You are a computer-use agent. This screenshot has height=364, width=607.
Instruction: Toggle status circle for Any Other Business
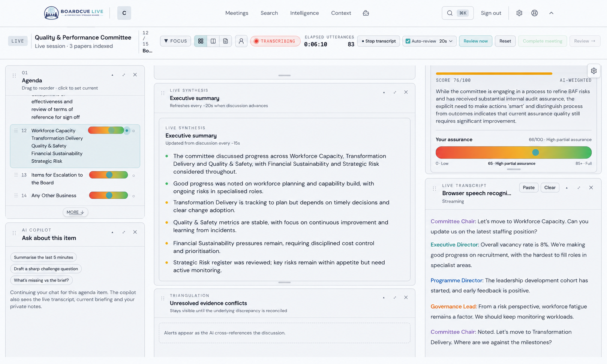[133, 196]
